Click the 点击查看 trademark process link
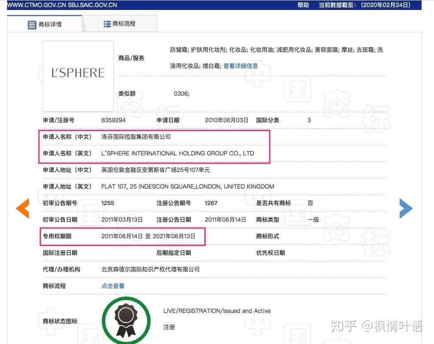Image resolution: width=434 pixels, height=344 pixels. click(113, 286)
